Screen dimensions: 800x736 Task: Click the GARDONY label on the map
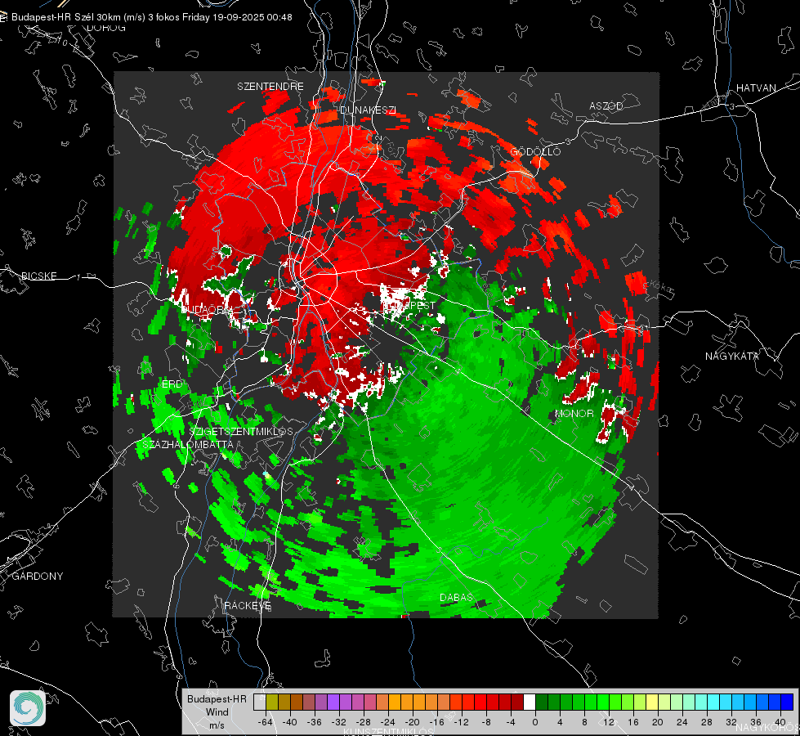pos(38,577)
